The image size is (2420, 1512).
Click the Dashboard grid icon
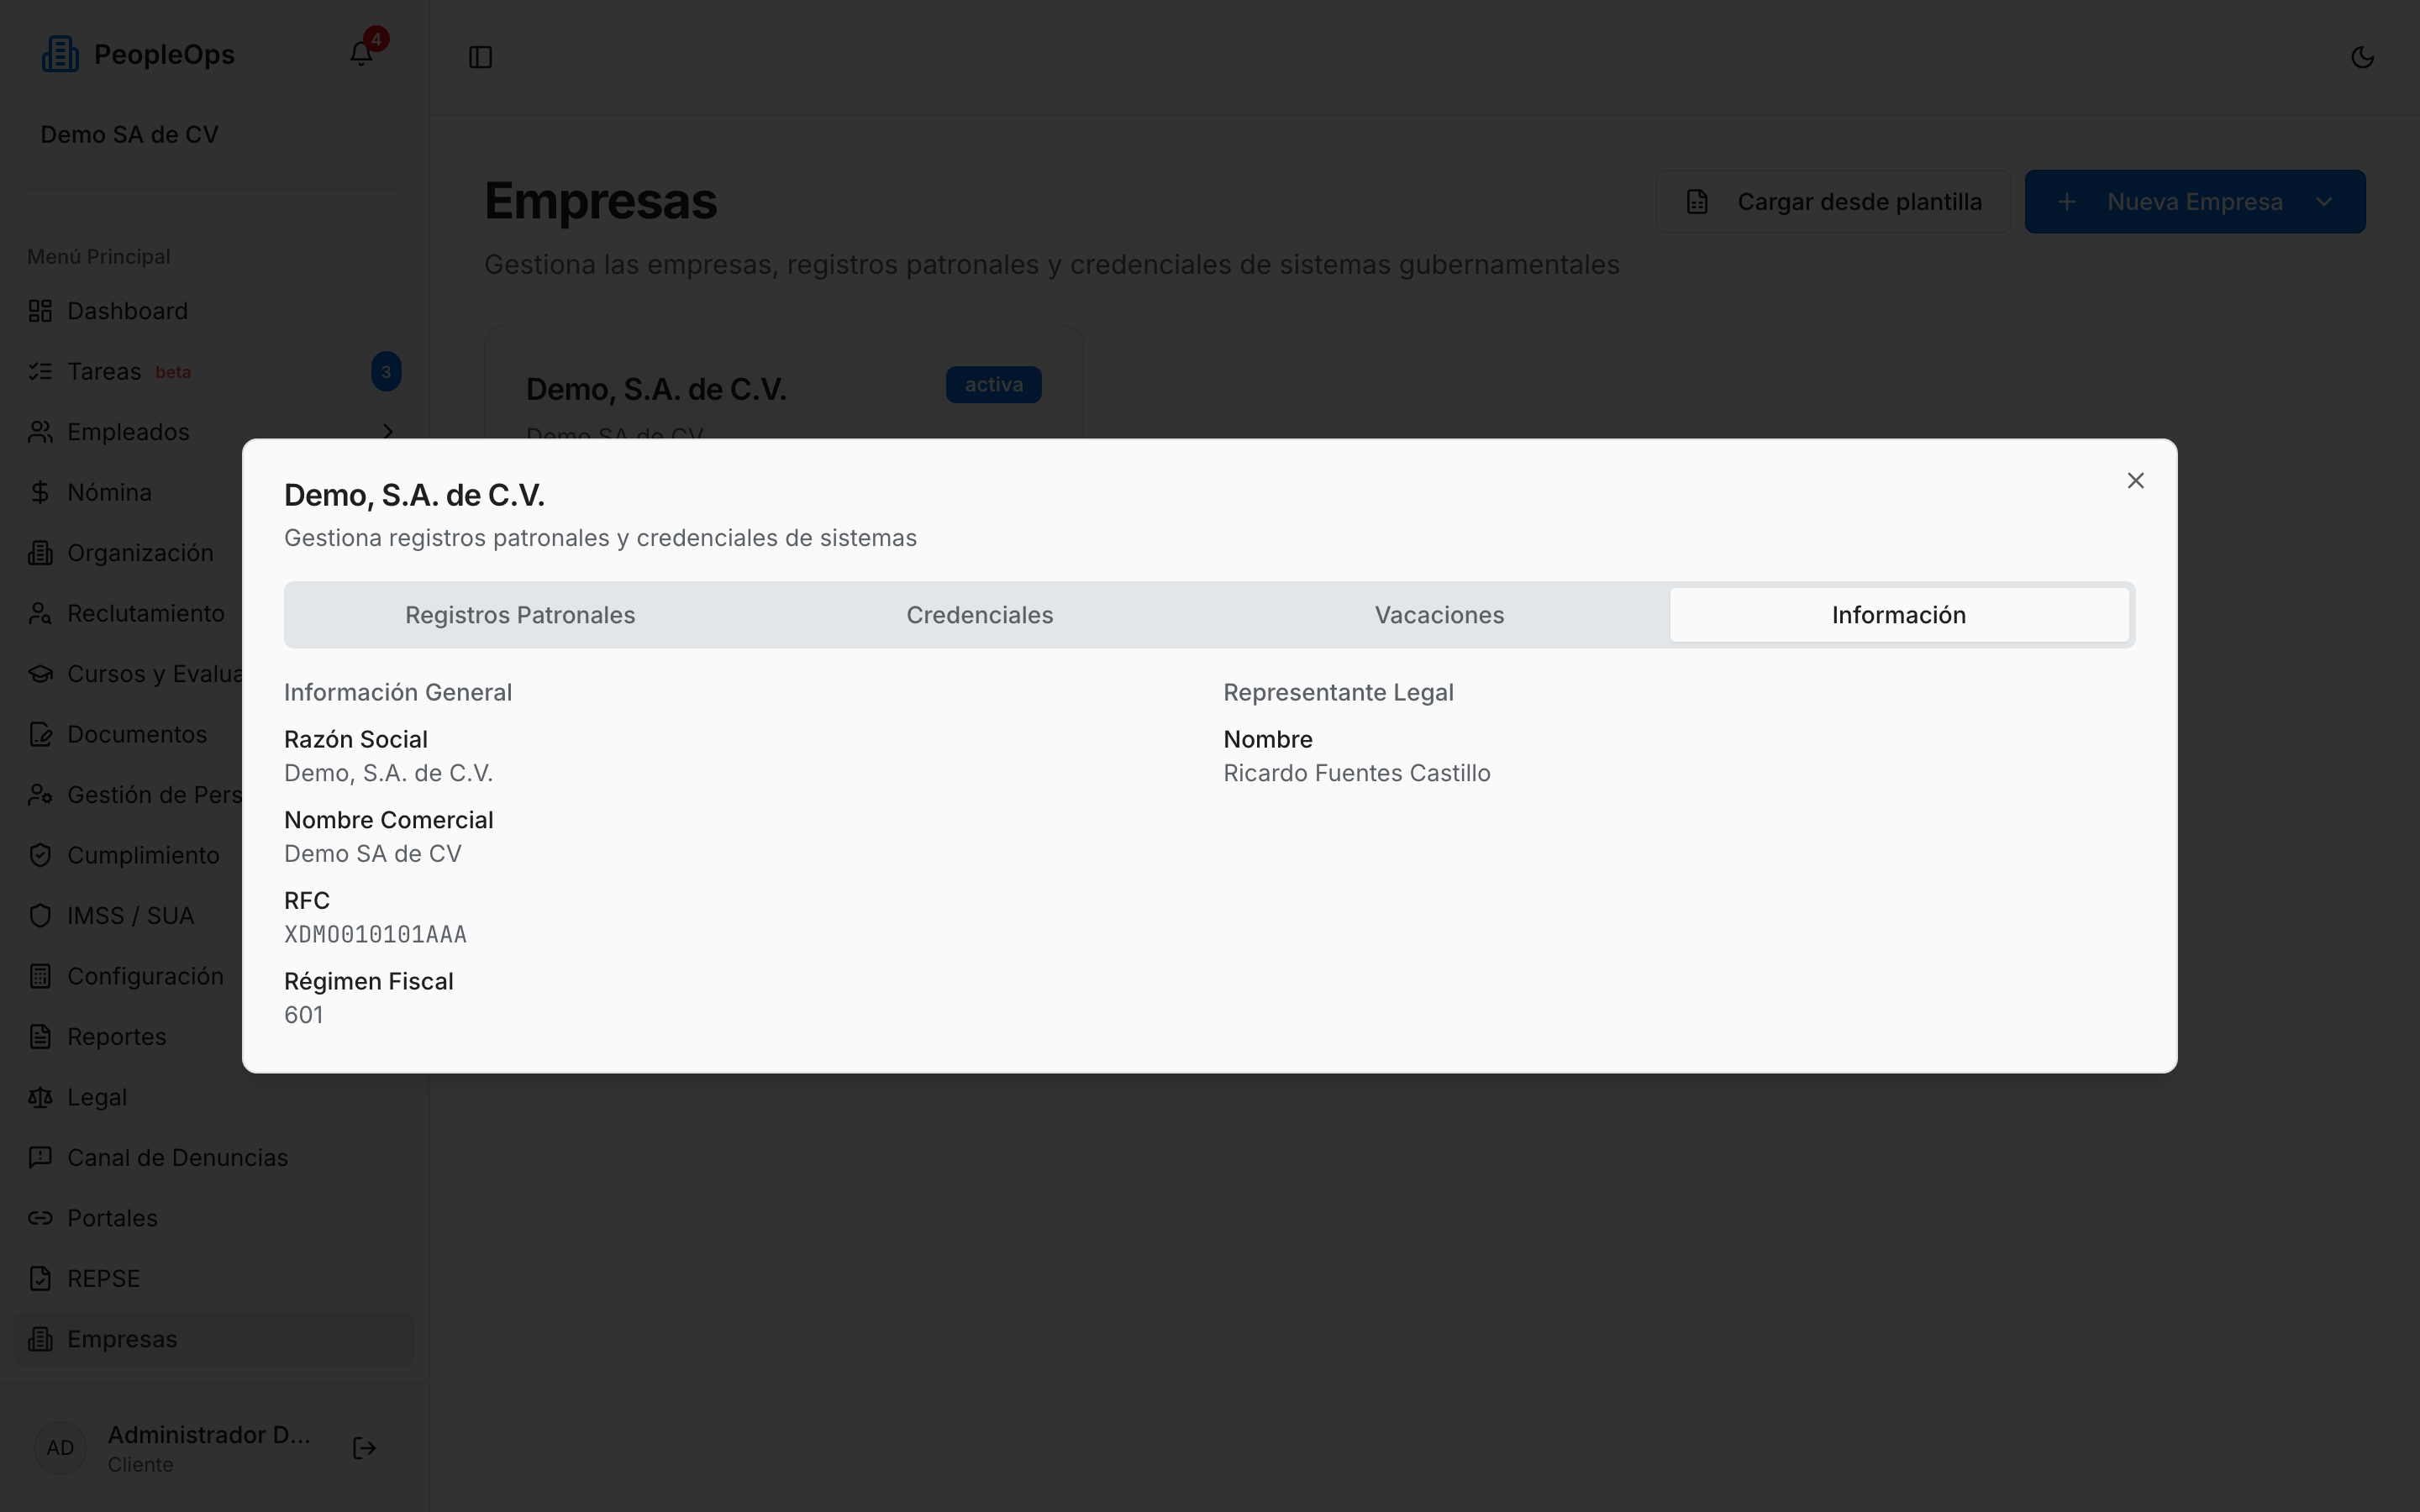[40, 311]
